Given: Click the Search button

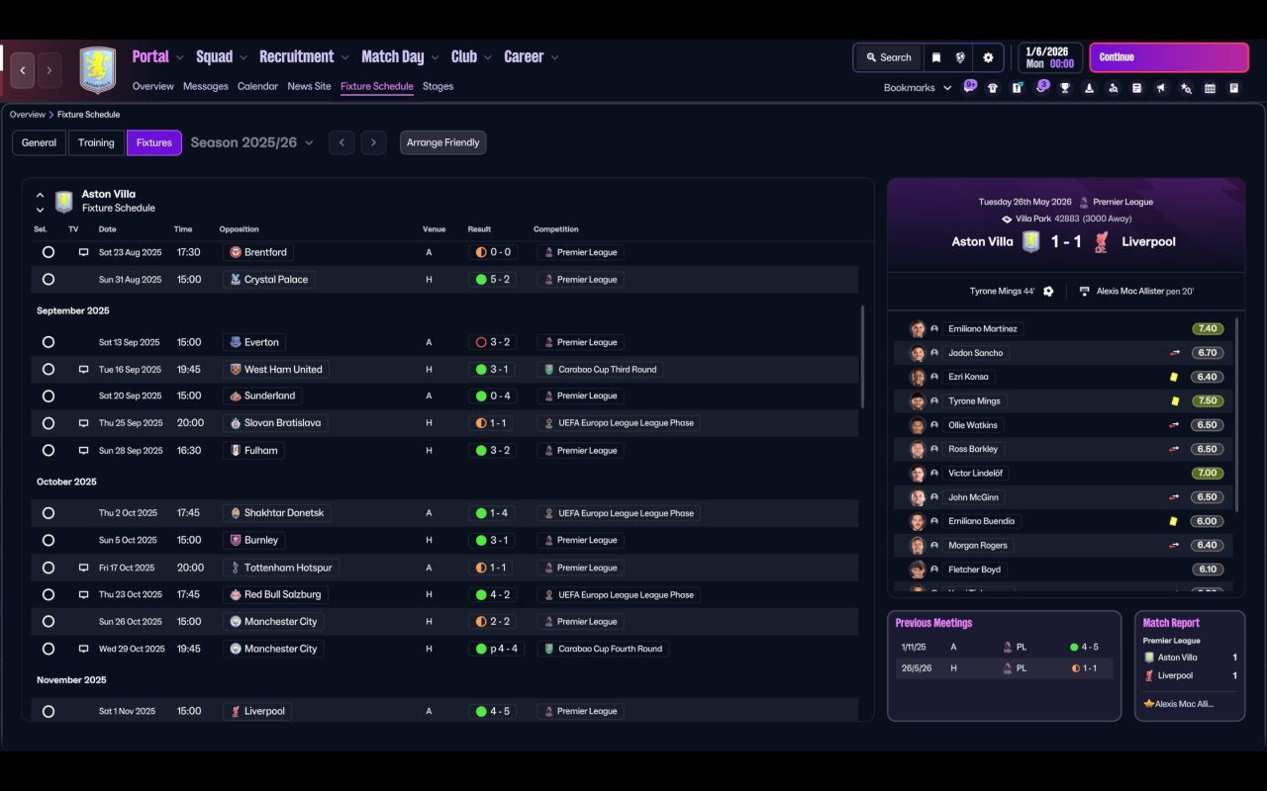Looking at the screenshot, I should pos(888,57).
